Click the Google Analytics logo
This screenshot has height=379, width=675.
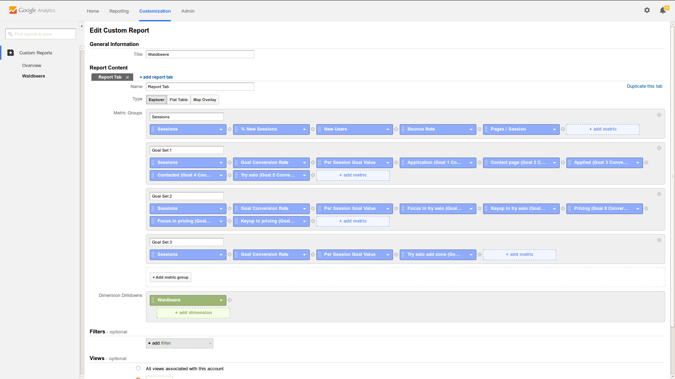point(32,11)
